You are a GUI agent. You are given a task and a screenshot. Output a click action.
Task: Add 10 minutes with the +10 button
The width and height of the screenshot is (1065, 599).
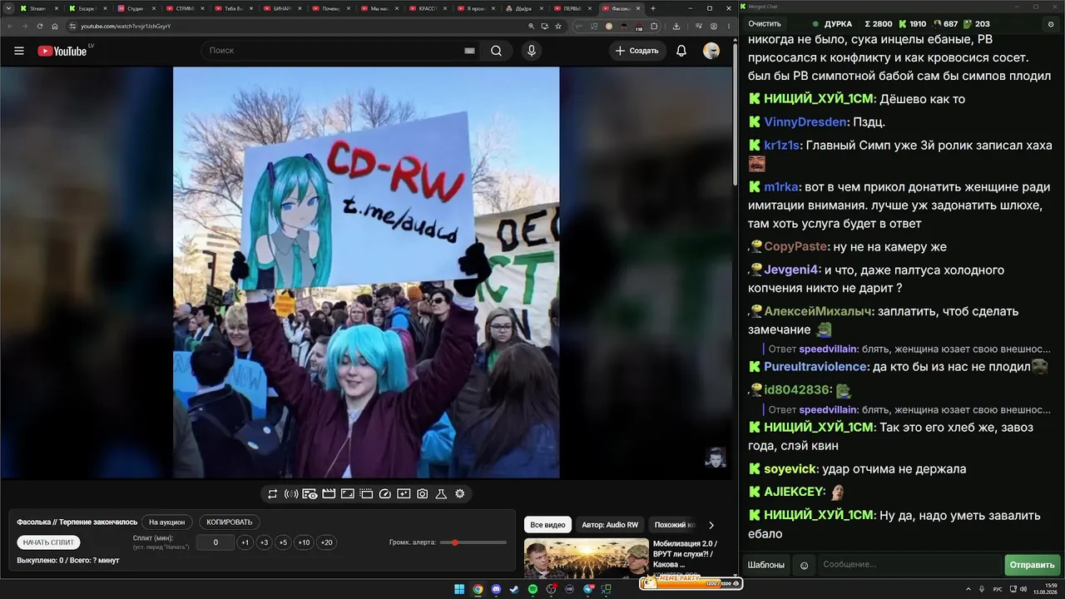click(304, 542)
